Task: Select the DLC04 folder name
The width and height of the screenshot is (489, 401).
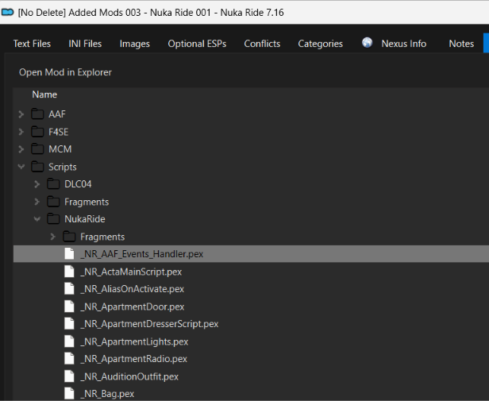Action: pyautogui.click(x=78, y=184)
